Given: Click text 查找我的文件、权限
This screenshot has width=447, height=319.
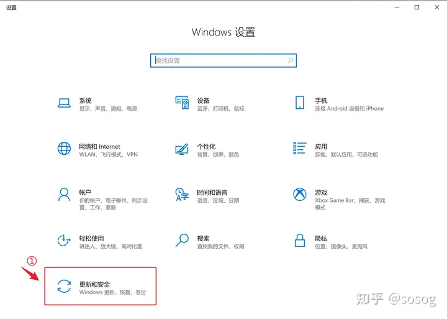Looking at the screenshot, I should coord(220,246).
